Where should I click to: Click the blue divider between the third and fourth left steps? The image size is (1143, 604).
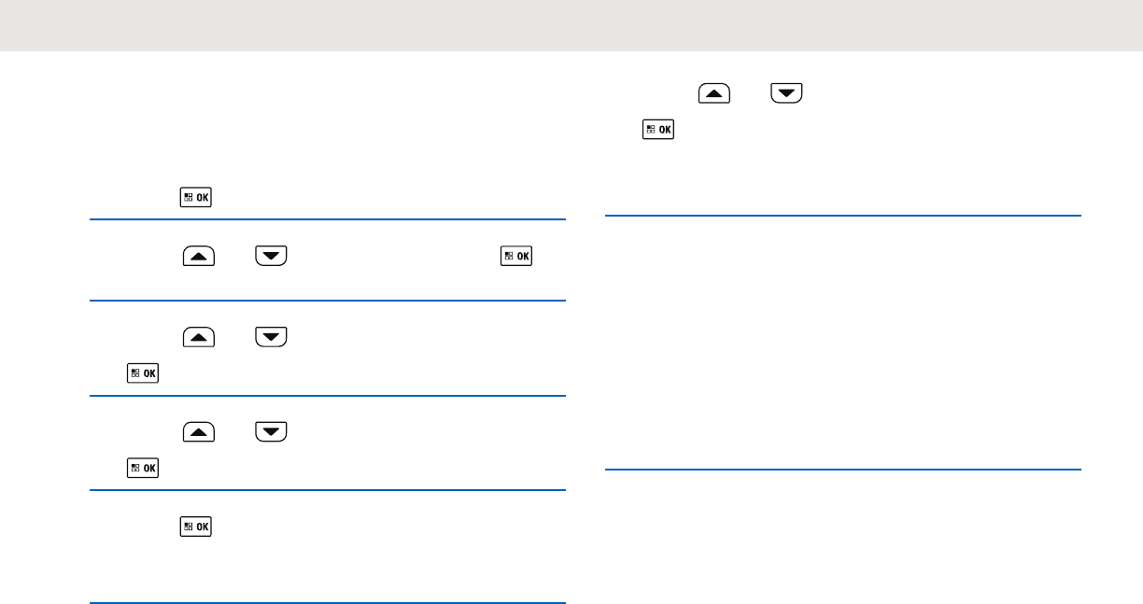pos(327,396)
